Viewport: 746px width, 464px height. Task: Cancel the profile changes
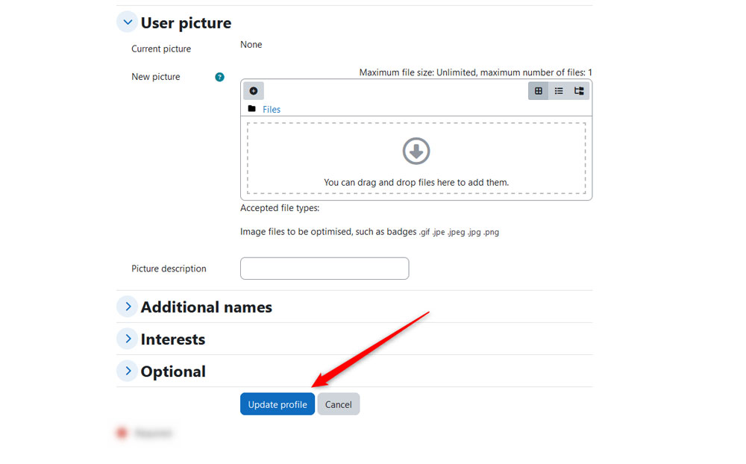click(338, 404)
